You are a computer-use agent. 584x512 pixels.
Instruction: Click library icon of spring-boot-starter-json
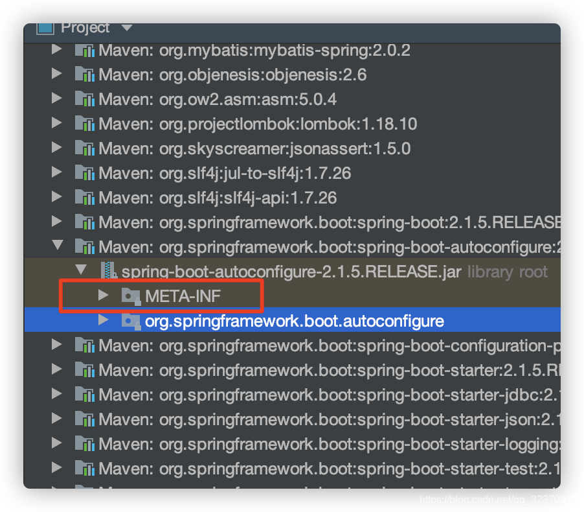tap(85, 419)
